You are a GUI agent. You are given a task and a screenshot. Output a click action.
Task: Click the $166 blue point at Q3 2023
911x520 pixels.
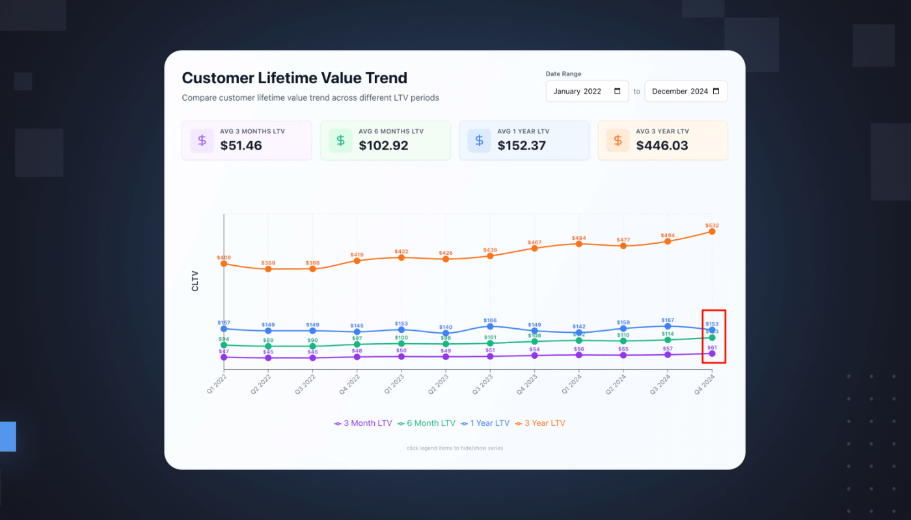click(x=490, y=326)
